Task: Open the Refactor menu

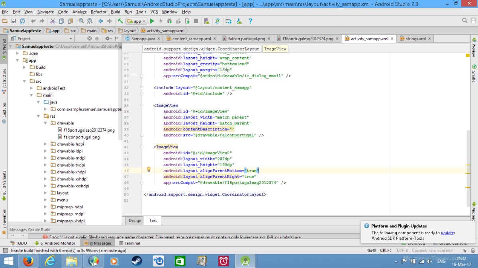Action: click(x=98, y=12)
